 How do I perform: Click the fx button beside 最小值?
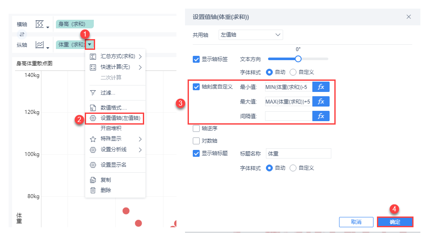pos(321,87)
